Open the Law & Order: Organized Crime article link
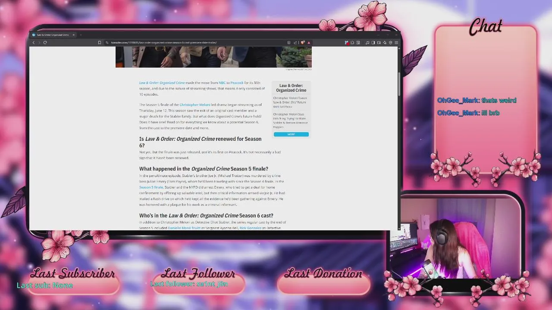 [x=162, y=83]
